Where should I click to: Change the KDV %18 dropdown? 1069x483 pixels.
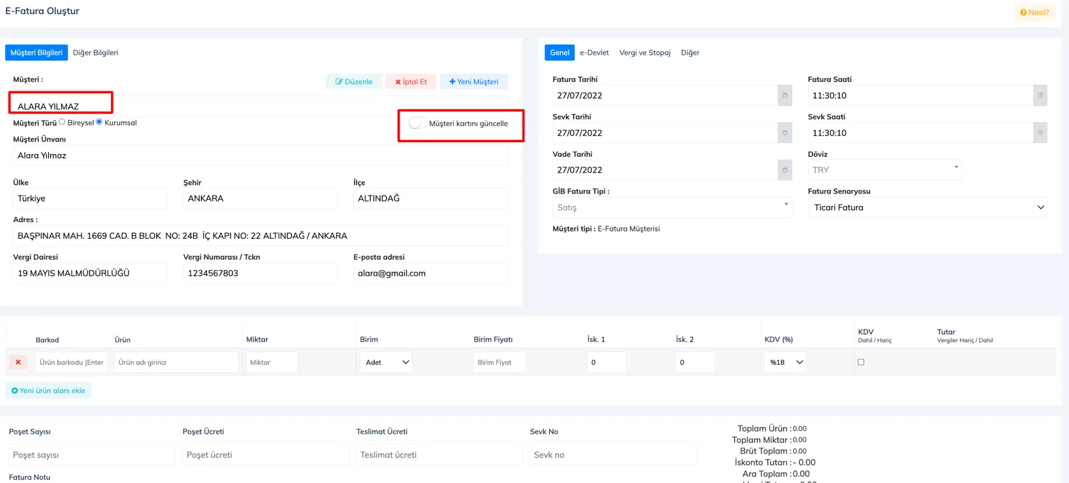pos(785,362)
